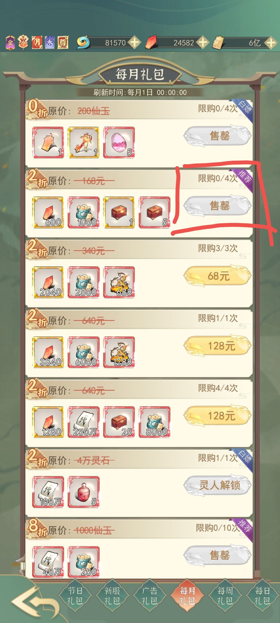Add more red jade currency (24582)
The image size is (280, 623).
pos(202,42)
